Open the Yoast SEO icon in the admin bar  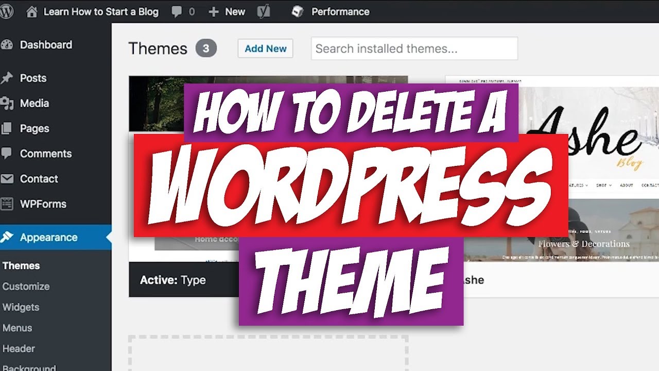click(264, 11)
